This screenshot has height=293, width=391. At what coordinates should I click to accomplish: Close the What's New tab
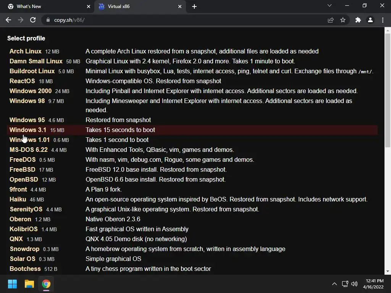[89, 6]
